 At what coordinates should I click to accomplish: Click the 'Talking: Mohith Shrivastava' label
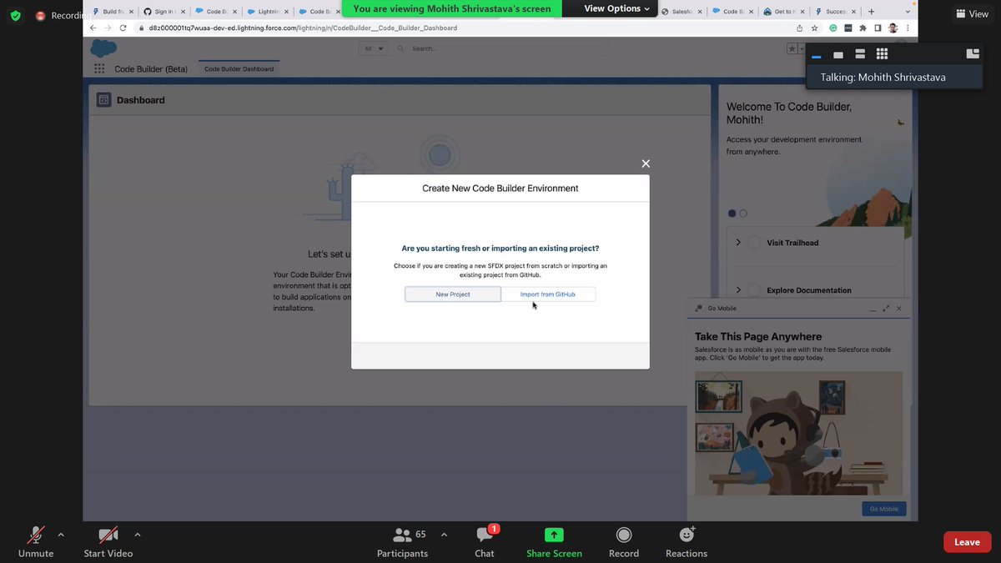tap(883, 77)
